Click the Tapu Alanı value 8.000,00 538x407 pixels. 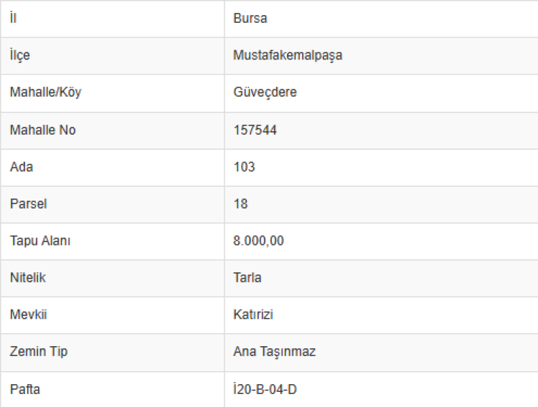[258, 241]
